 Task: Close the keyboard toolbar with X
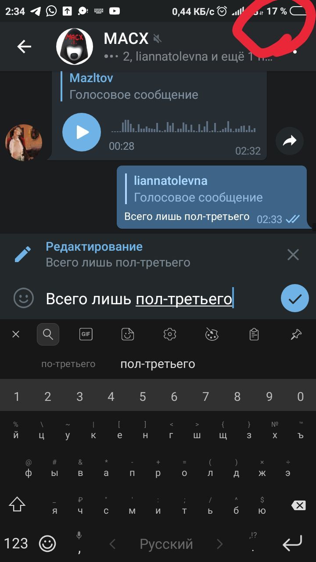tap(16, 335)
